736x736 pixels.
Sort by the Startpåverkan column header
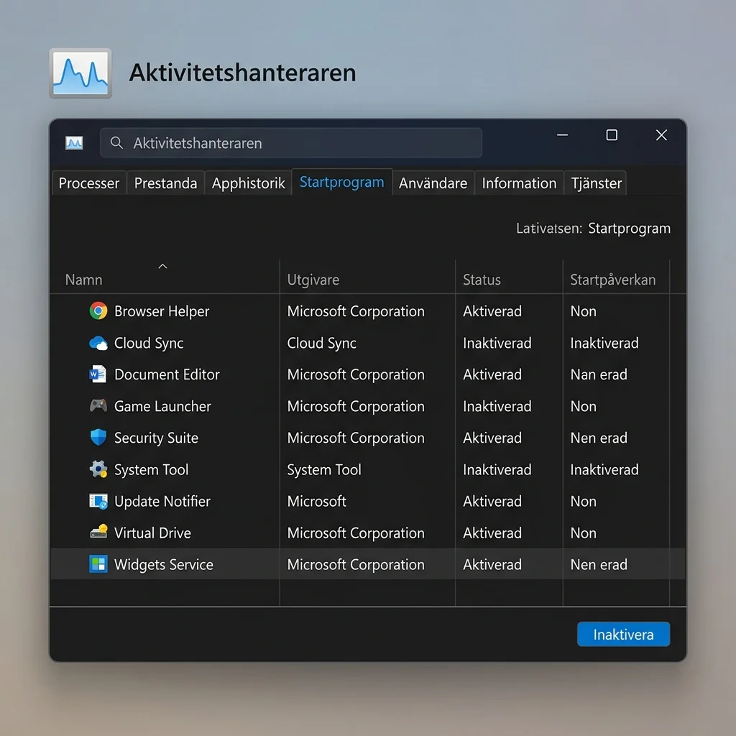612,280
